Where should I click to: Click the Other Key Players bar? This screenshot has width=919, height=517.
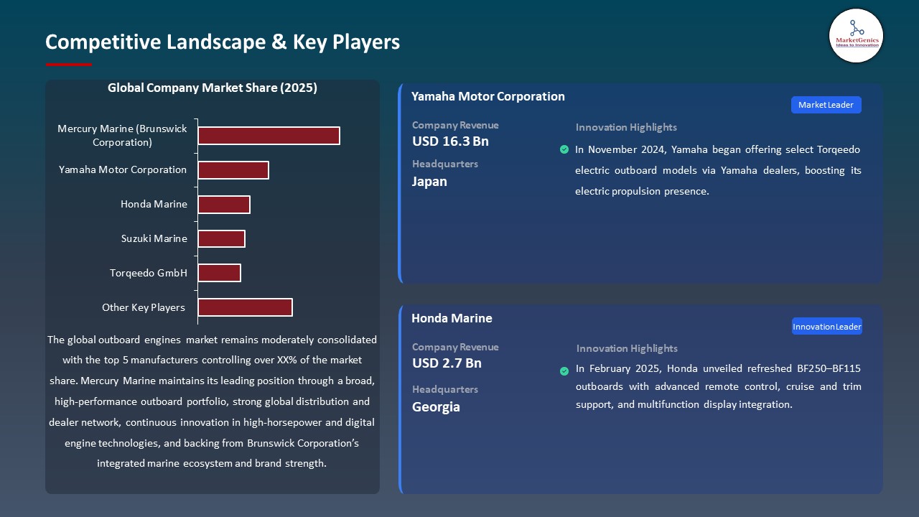click(x=246, y=307)
